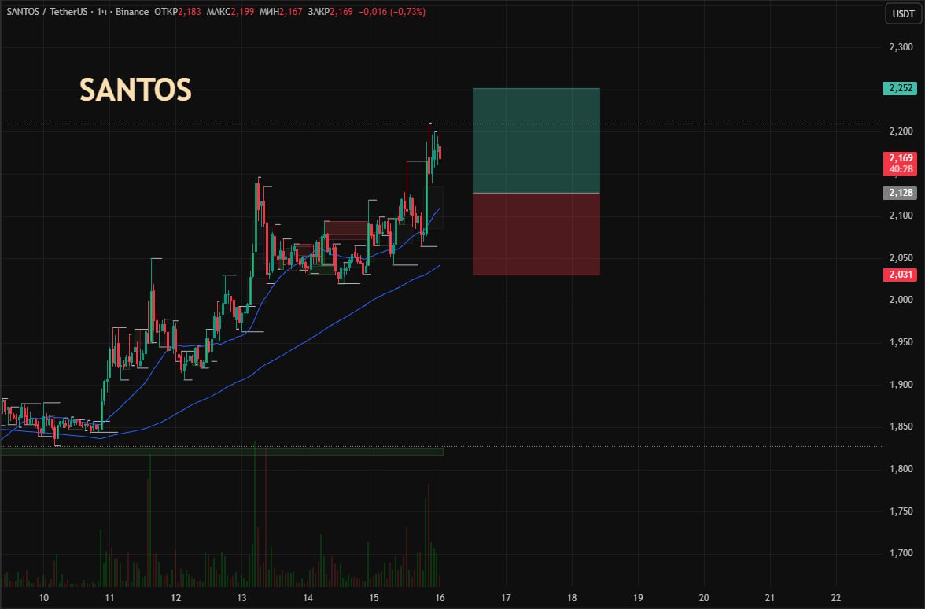This screenshot has height=609, width=925.
Task: Click date 20 on the time axis
Action: (704, 597)
